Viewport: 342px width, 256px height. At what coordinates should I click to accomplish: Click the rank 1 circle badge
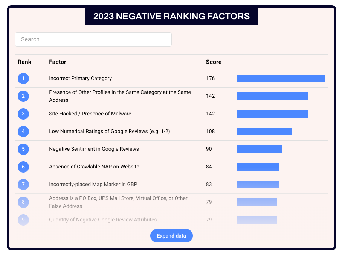pos(23,79)
